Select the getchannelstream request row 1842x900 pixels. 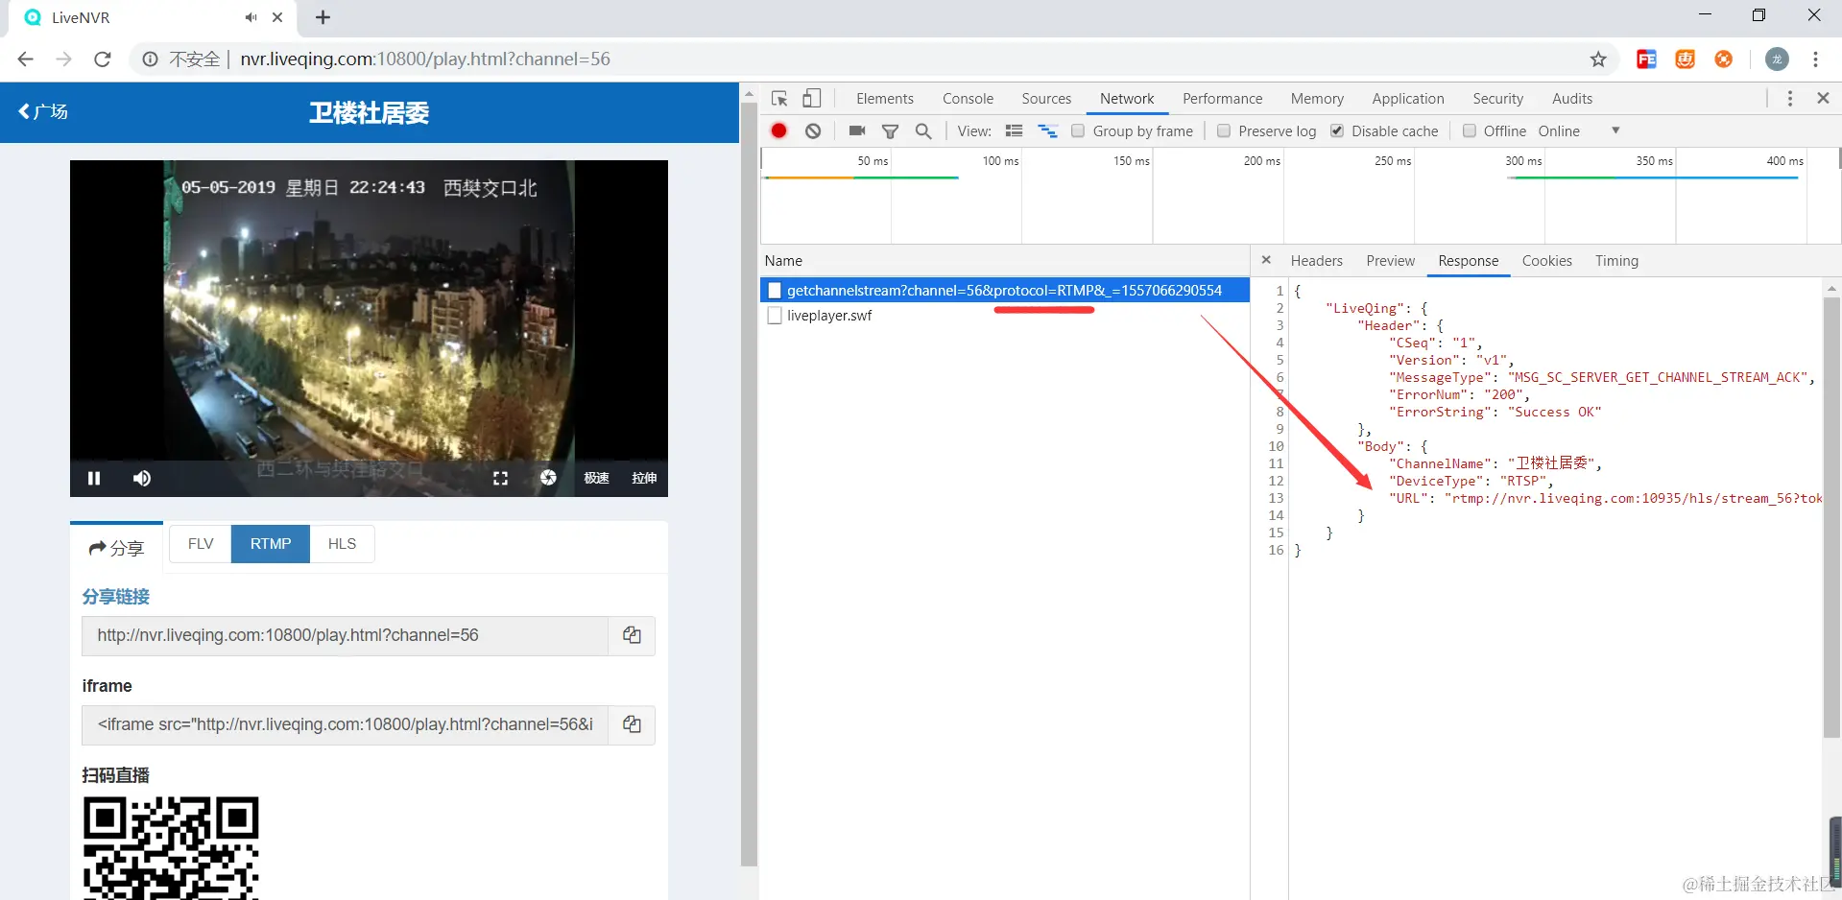1005,290
